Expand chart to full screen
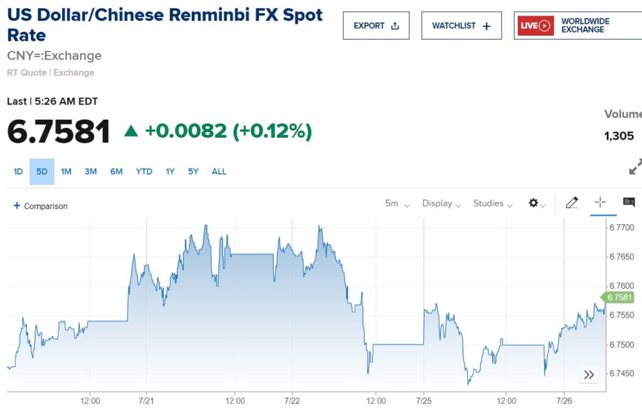Viewport: 642px width, 412px height. pyautogui.click(x=634, y=167)
